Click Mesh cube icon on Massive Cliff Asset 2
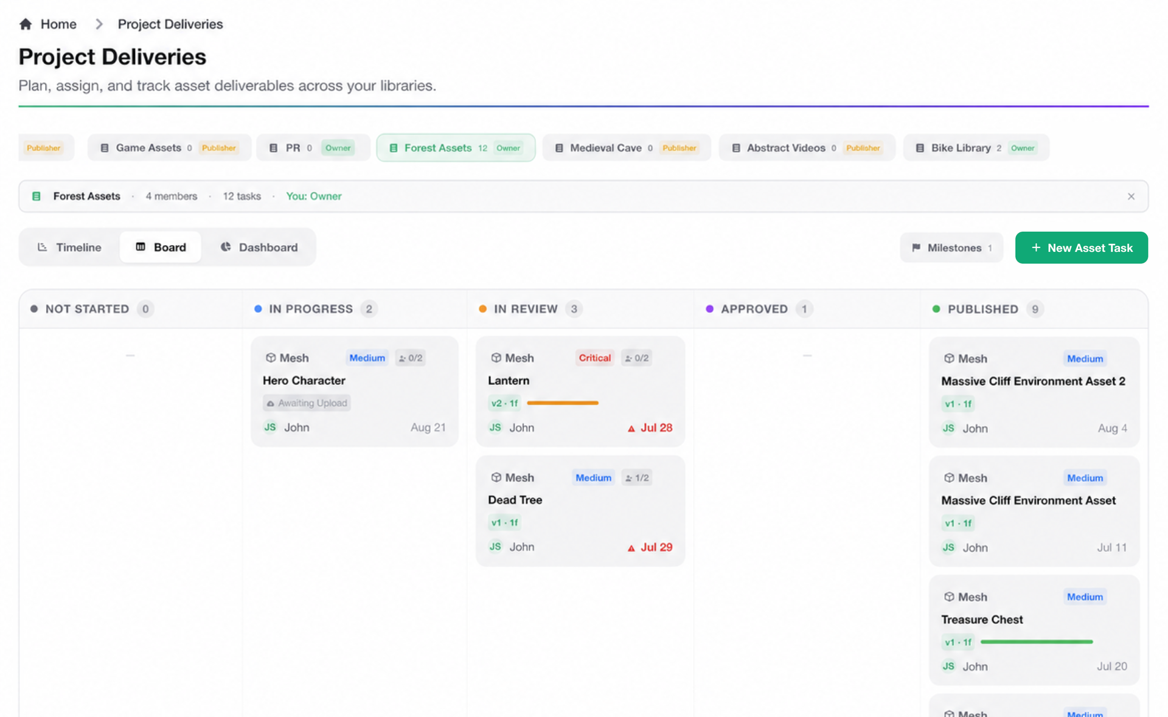Image resolution: width=1168 pixels, height=717 pixels. tap(949, 358)
